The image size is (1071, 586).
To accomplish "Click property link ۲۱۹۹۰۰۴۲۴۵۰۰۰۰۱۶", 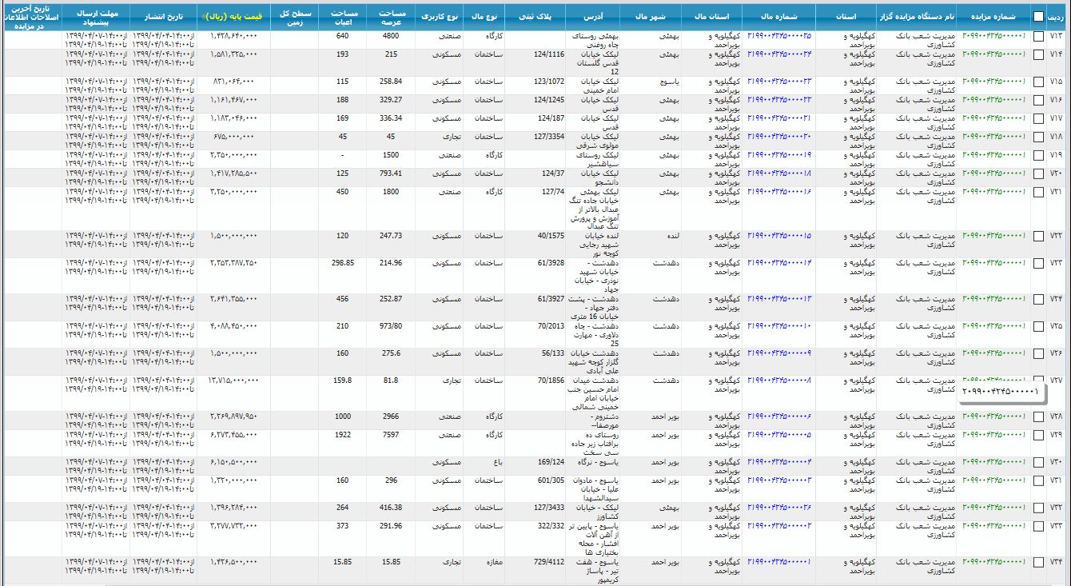I will pos(779,191).
